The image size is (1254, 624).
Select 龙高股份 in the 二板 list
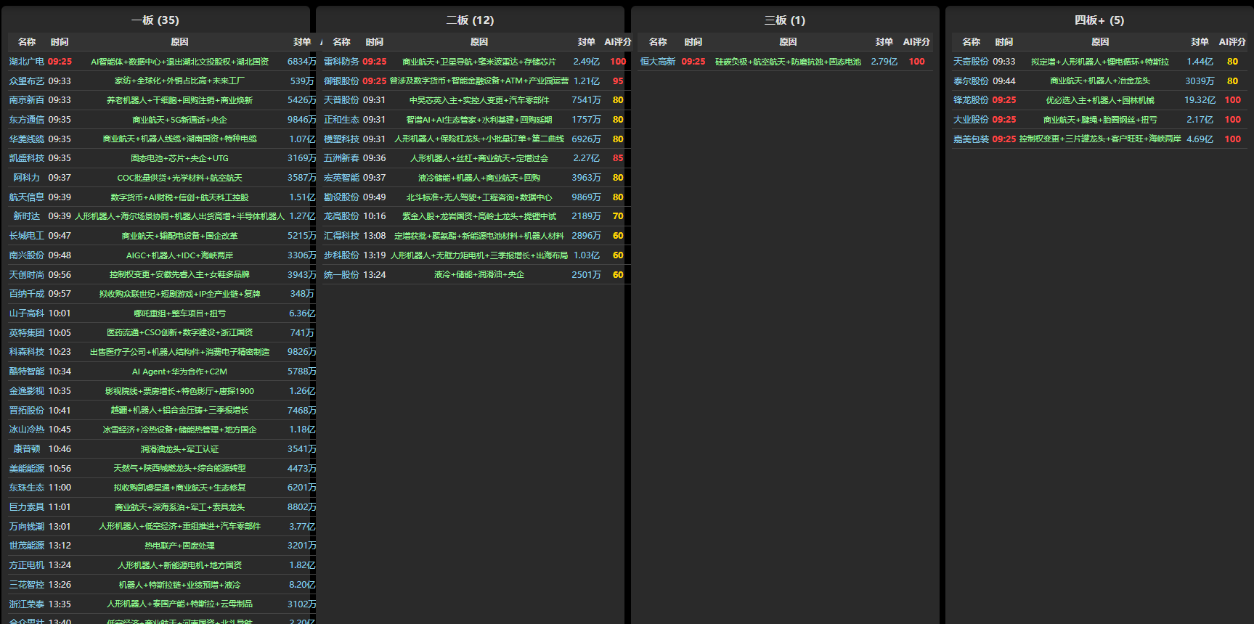point(341,216)
